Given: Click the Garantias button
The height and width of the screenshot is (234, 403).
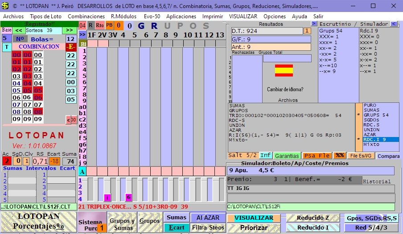Looking at the screenshot, I should click(x=287, y=156).
